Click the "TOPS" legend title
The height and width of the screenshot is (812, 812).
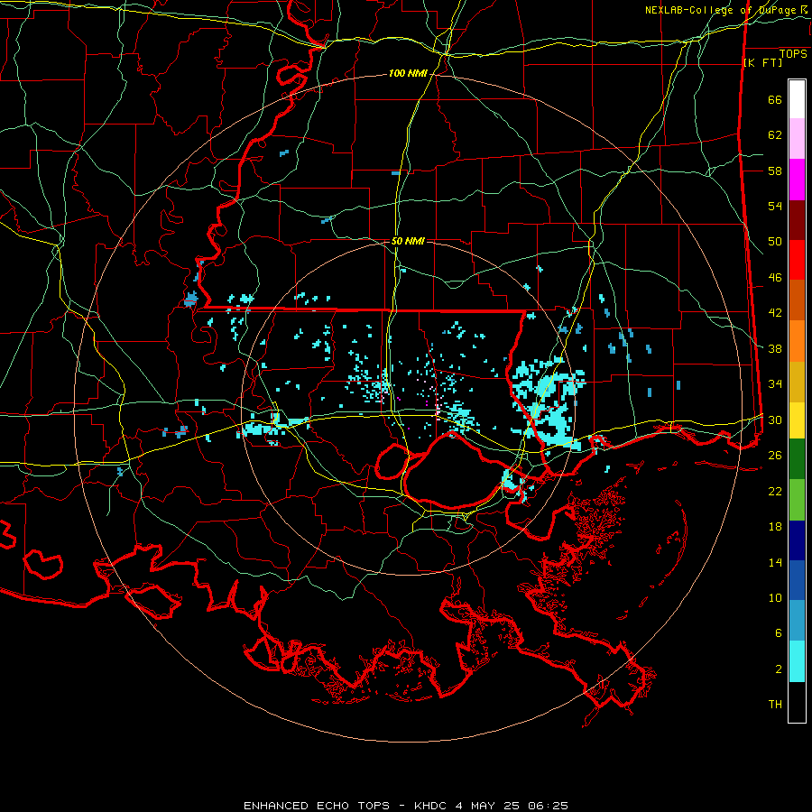[793, 54]
